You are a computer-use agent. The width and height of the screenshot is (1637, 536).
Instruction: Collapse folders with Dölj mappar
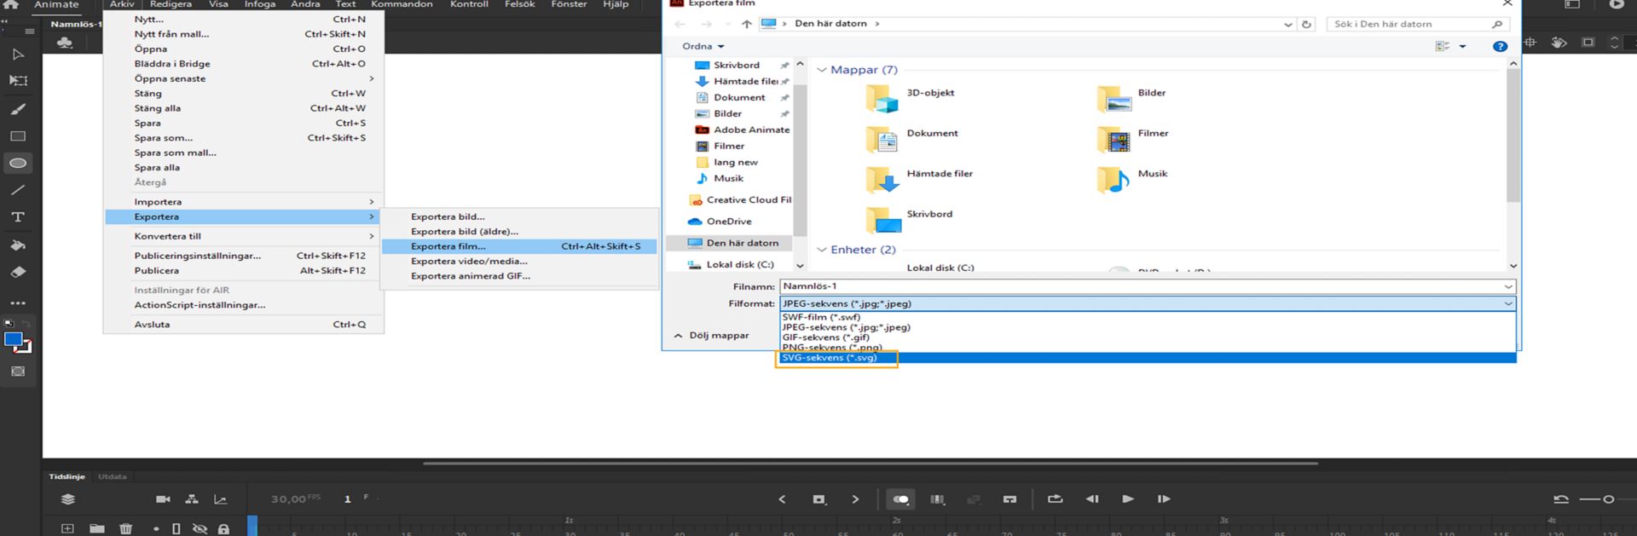click(x=711, y=336)
